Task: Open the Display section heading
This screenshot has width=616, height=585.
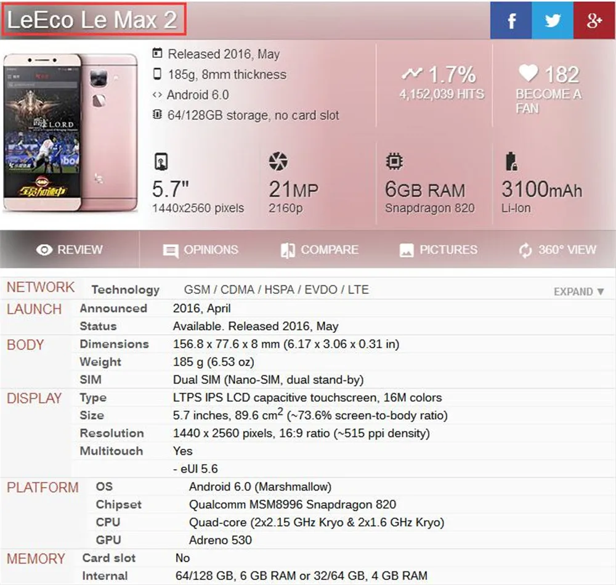Action: point(34,398)
